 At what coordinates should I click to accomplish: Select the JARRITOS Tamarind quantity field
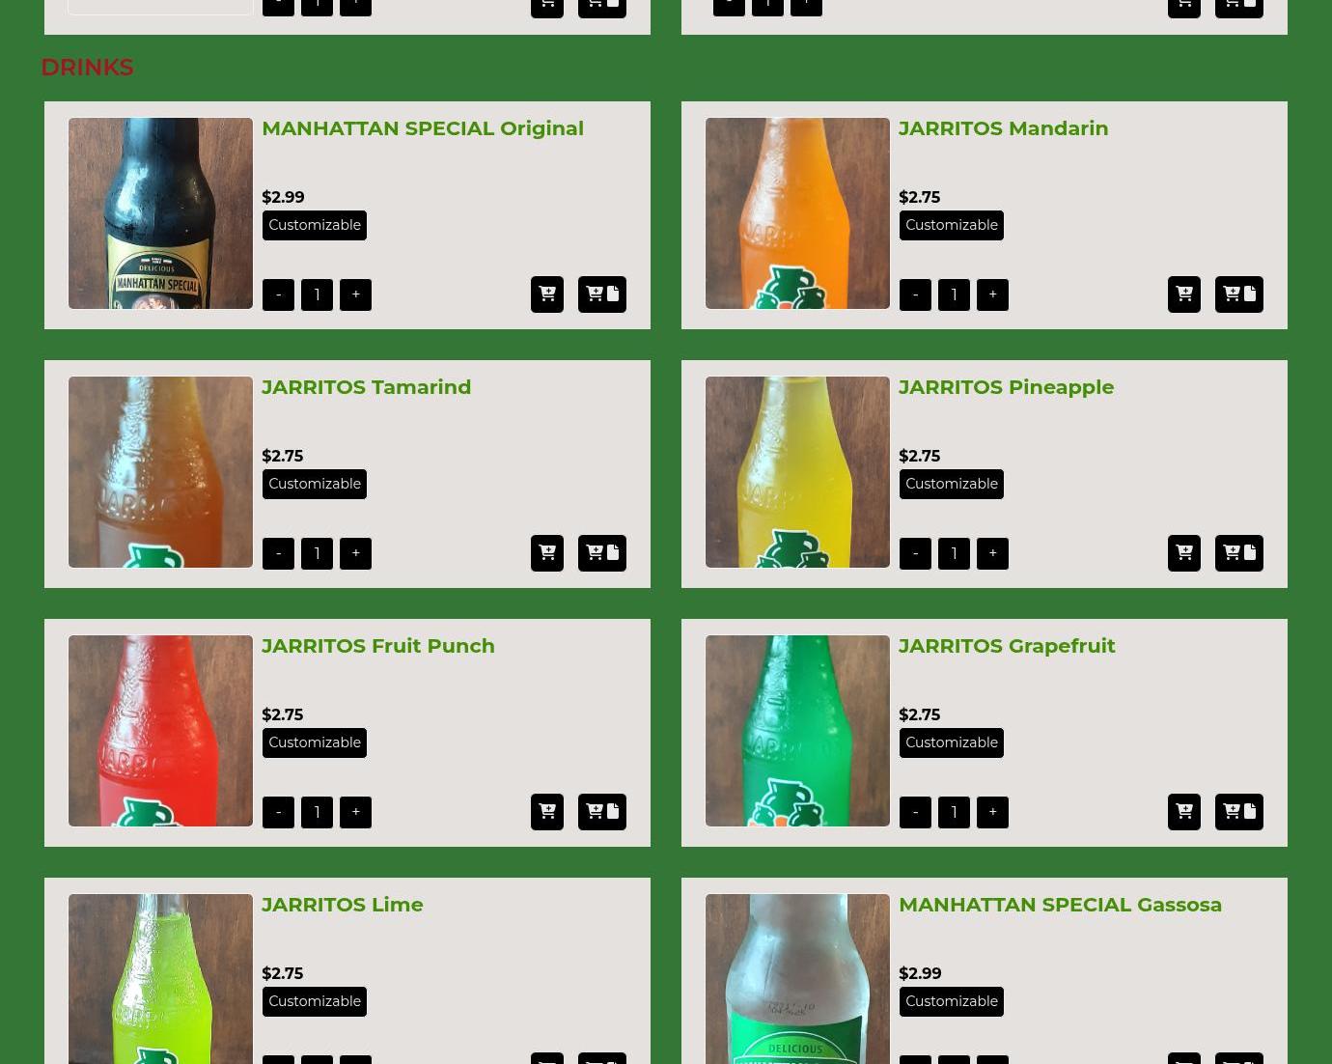[x=317, y=553]
